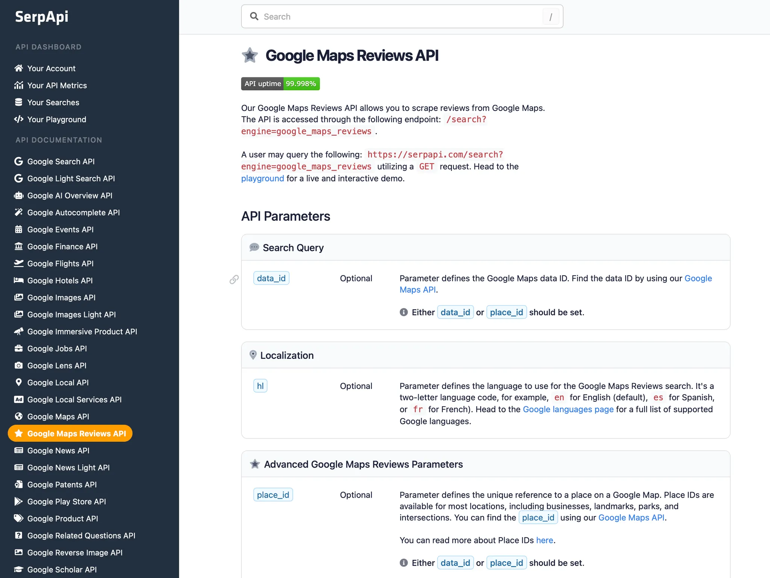Click the plane icon for Google Flights API
Image resolution: width=770 pixels, height=578 pixels.
click(18, 263)
